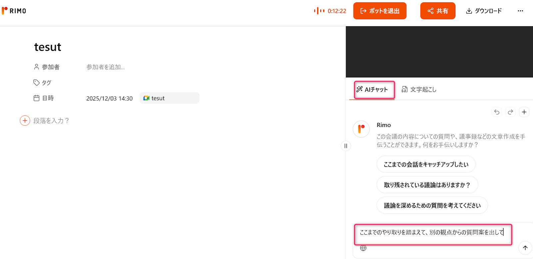
Task: Click the Google Meet icon beside tesut
Action: (147, 98)
